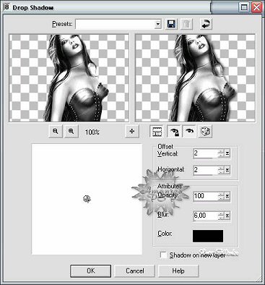Click the Save preset floppy disk icon
This screenshot has height=285, width=265.
click(171, 24)
